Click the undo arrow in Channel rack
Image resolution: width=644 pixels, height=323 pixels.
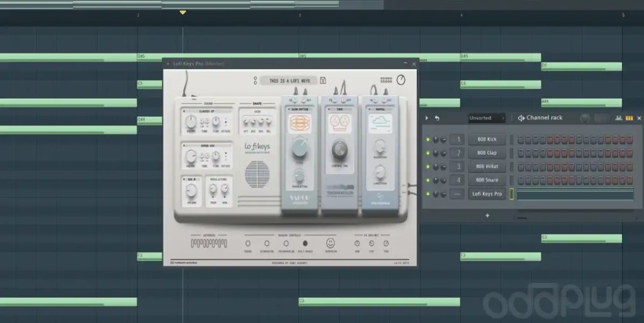point(437,118)
